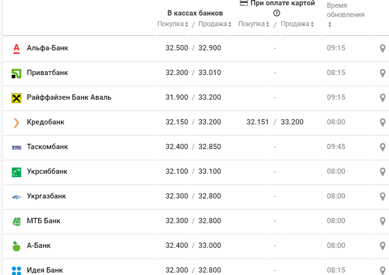Show location pin for Укргазбанк
389x275 pixels.
point(383,197)
